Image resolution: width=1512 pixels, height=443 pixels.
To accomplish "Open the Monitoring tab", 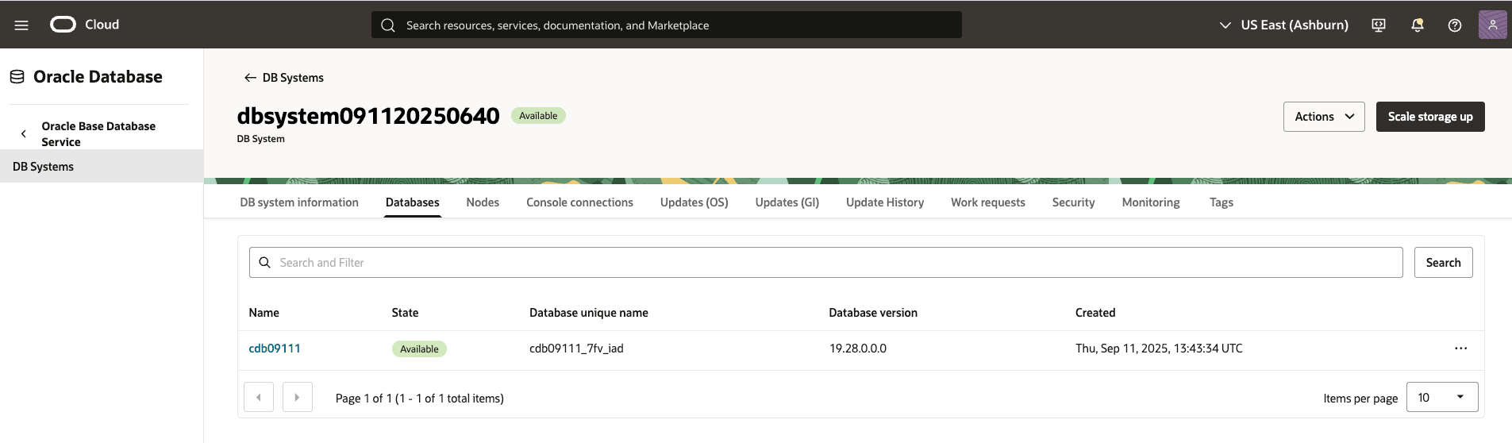I will (1150, 202).
